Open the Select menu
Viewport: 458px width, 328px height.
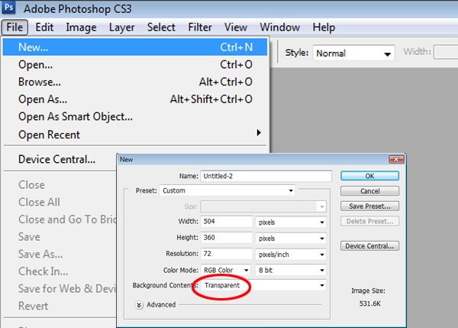[x=161, y=28]
